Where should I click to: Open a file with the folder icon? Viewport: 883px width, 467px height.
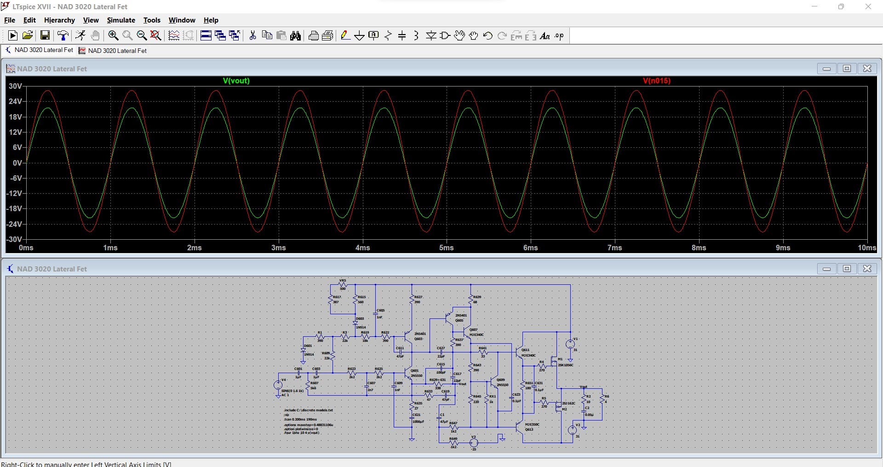coord(28,35)
